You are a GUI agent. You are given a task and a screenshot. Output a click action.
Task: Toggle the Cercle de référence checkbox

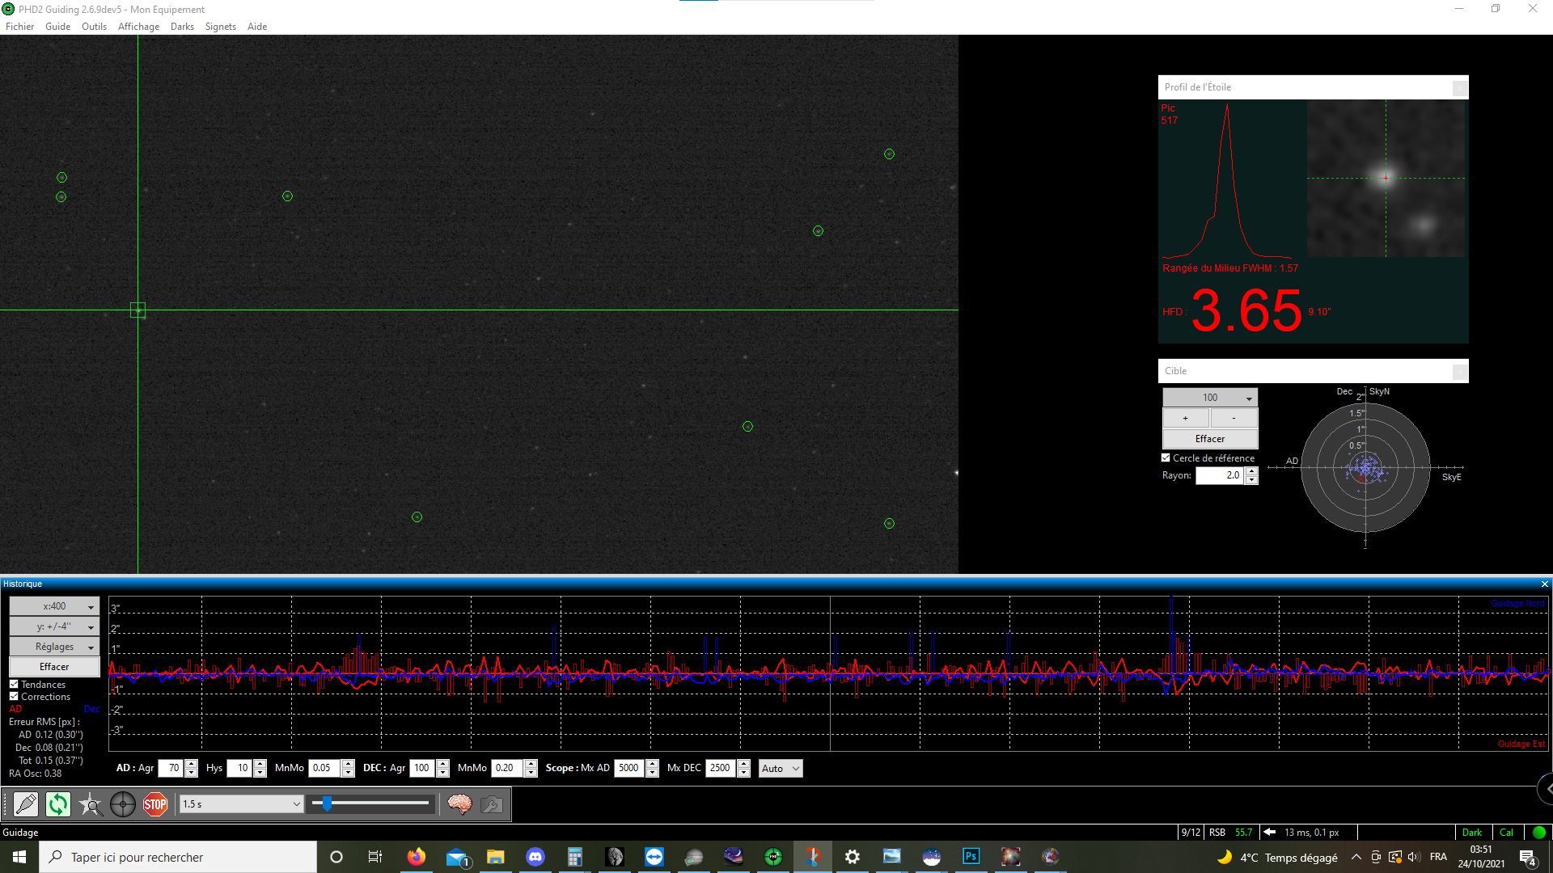coord(1166,458)
